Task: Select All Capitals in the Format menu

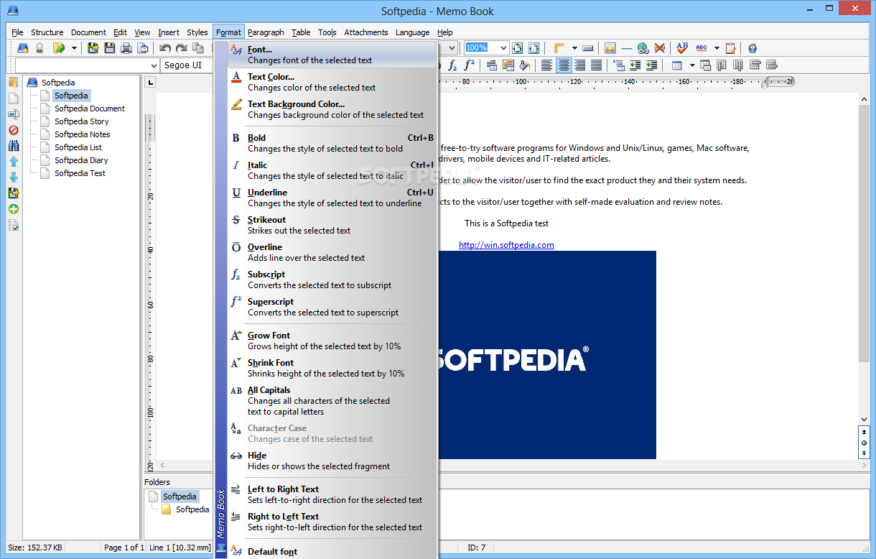Action: tap(332, 401)
